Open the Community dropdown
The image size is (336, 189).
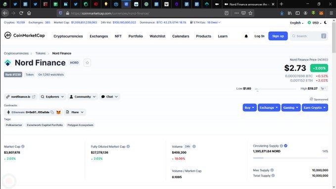tap(83, 96)
